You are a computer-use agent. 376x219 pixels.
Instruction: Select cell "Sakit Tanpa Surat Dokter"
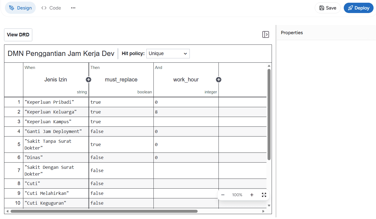click(56, 145)
